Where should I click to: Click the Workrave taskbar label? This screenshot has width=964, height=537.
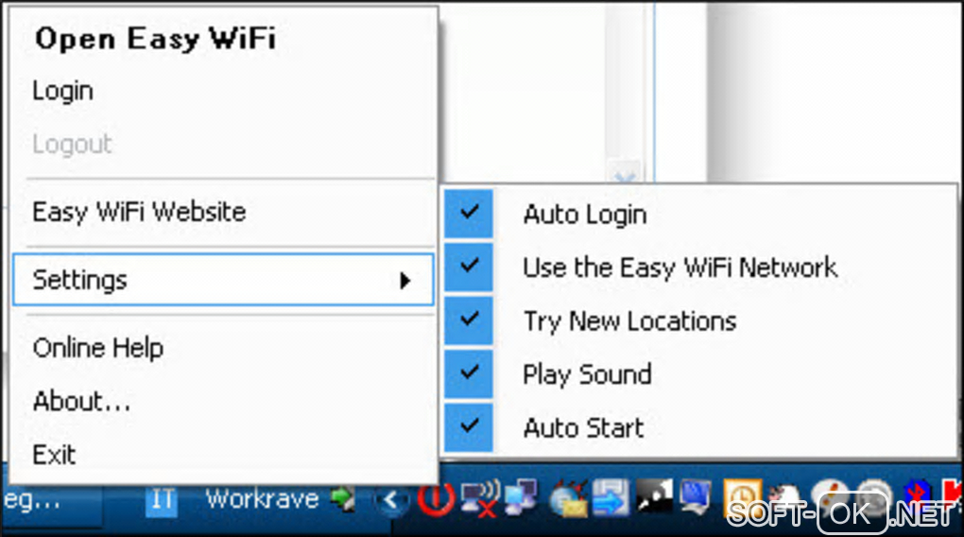[262, 499]
